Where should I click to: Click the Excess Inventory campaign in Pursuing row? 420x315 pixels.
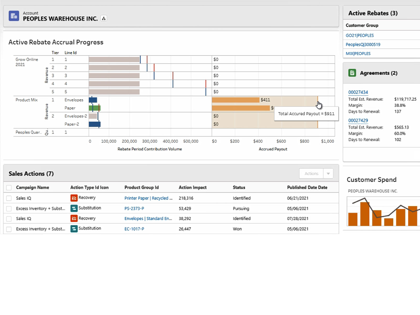(40, 208)
